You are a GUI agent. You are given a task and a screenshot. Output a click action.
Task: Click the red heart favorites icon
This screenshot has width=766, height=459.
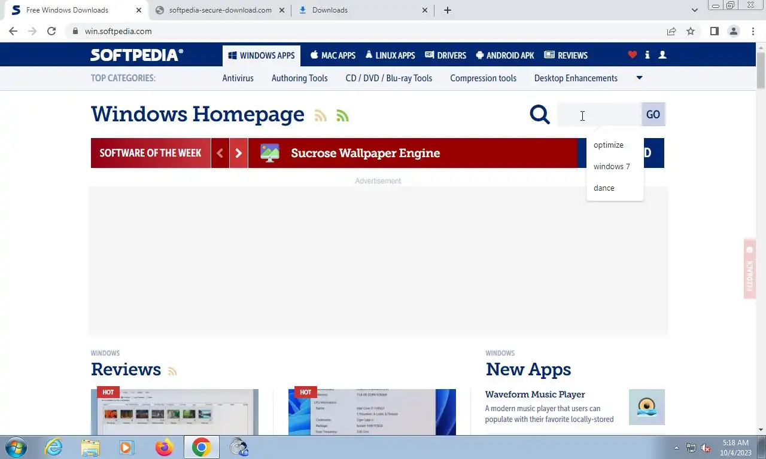point(632,55)
